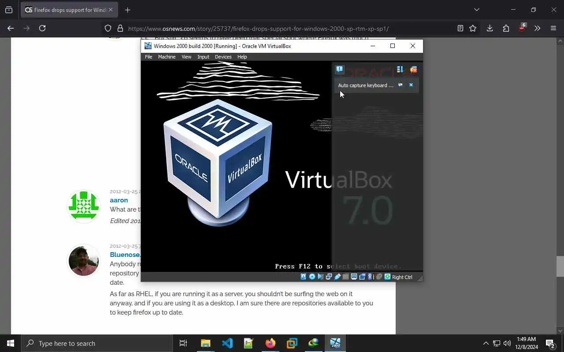Click the help icon on the Auto capture notification

coord(401,85)
